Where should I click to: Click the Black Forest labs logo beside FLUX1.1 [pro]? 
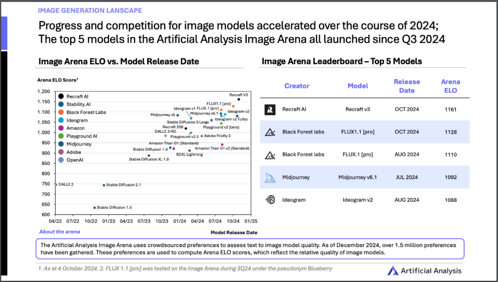pos(270,132)
